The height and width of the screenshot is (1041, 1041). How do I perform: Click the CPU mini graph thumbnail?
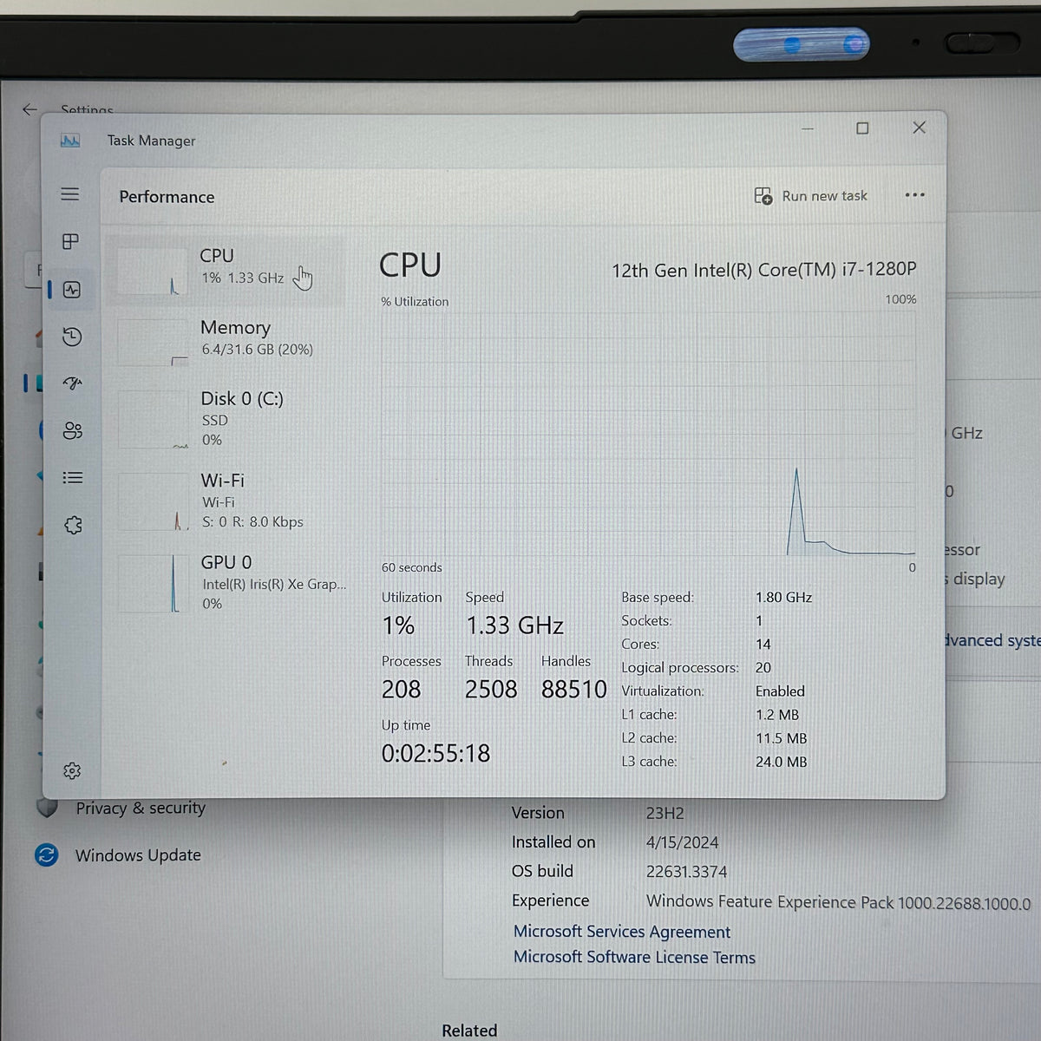(152, 272)
